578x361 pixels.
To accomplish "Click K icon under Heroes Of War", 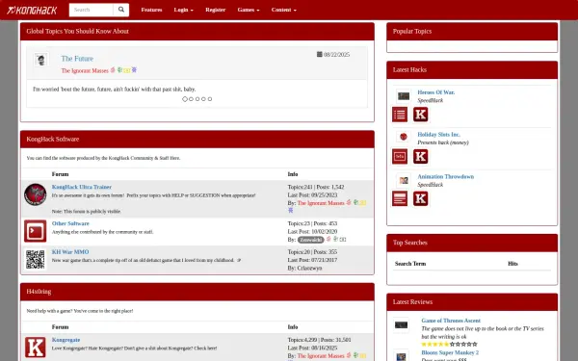I will point(421,115).
